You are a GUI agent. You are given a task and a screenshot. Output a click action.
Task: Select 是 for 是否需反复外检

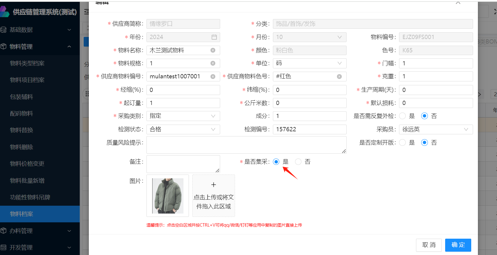coord(402,116)
